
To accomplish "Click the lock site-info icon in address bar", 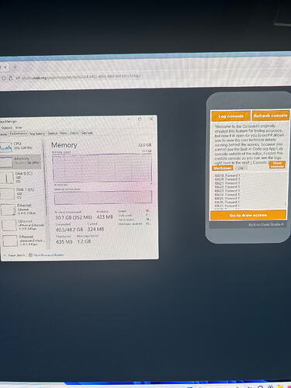I will tap(11, 78).
